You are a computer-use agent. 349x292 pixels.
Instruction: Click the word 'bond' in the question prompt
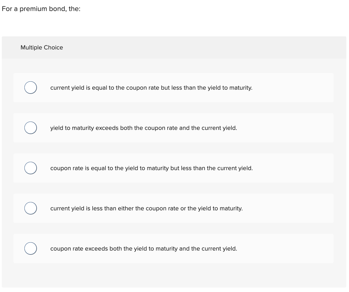tap(57, 9)
